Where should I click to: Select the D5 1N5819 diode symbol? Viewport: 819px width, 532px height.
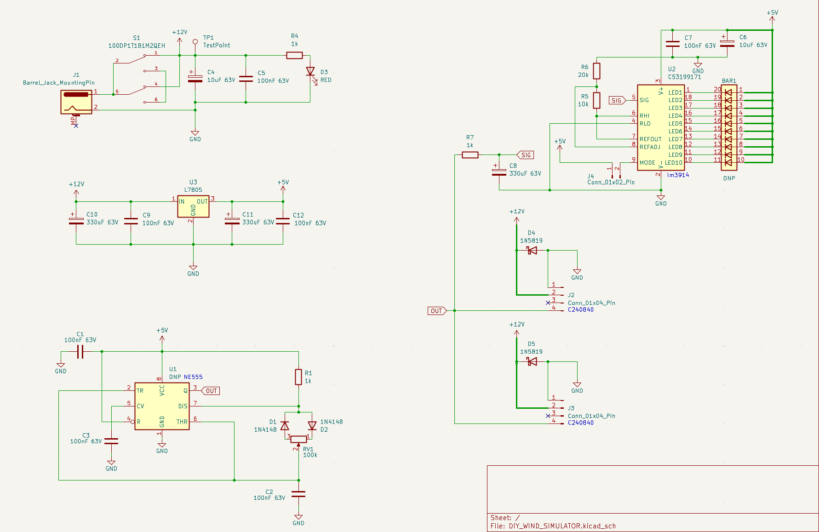click(x=532, y=362)
